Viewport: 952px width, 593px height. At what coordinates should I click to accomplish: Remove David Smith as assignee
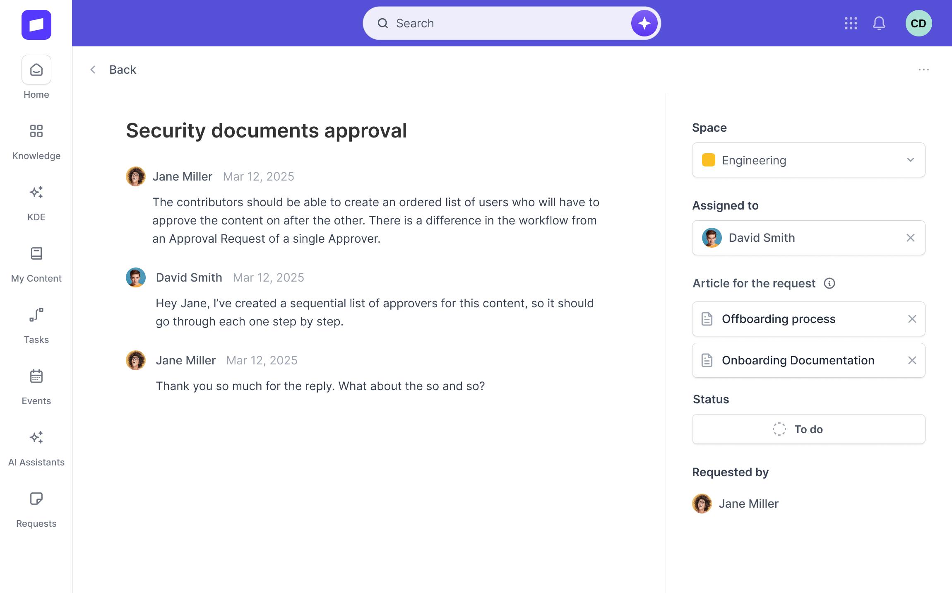coord(910,238)
